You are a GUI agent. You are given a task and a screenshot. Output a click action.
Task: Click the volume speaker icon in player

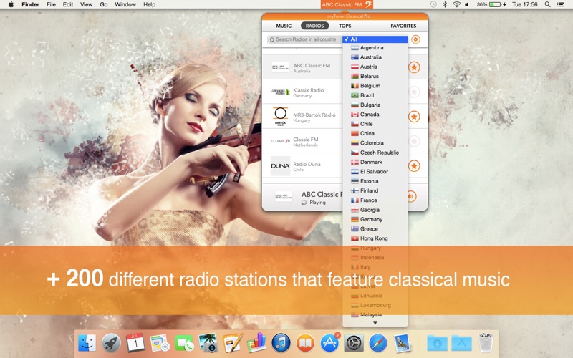411,196
